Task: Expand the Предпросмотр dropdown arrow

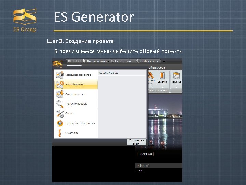Action: click(x=108, y=61)
